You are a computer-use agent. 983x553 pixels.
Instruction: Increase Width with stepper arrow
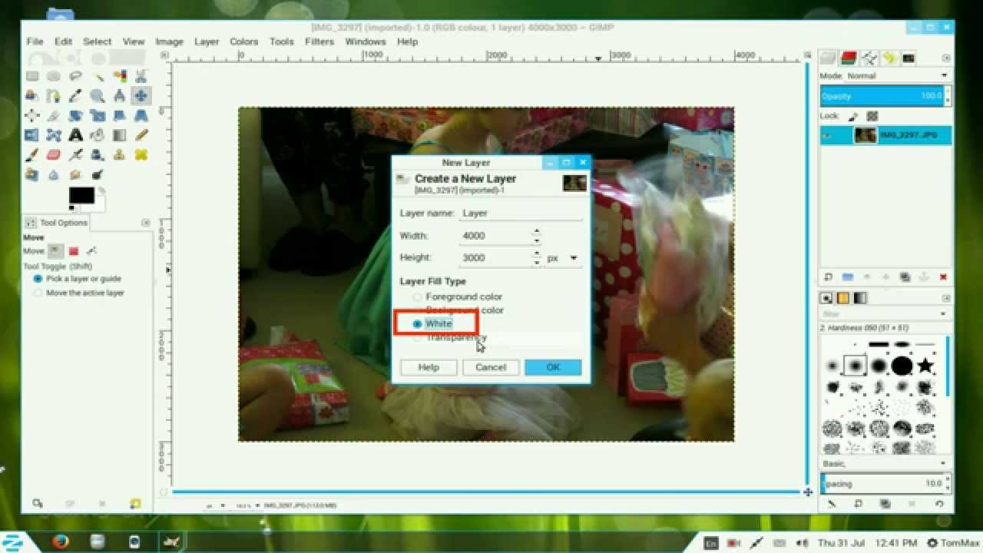[536, 231]
